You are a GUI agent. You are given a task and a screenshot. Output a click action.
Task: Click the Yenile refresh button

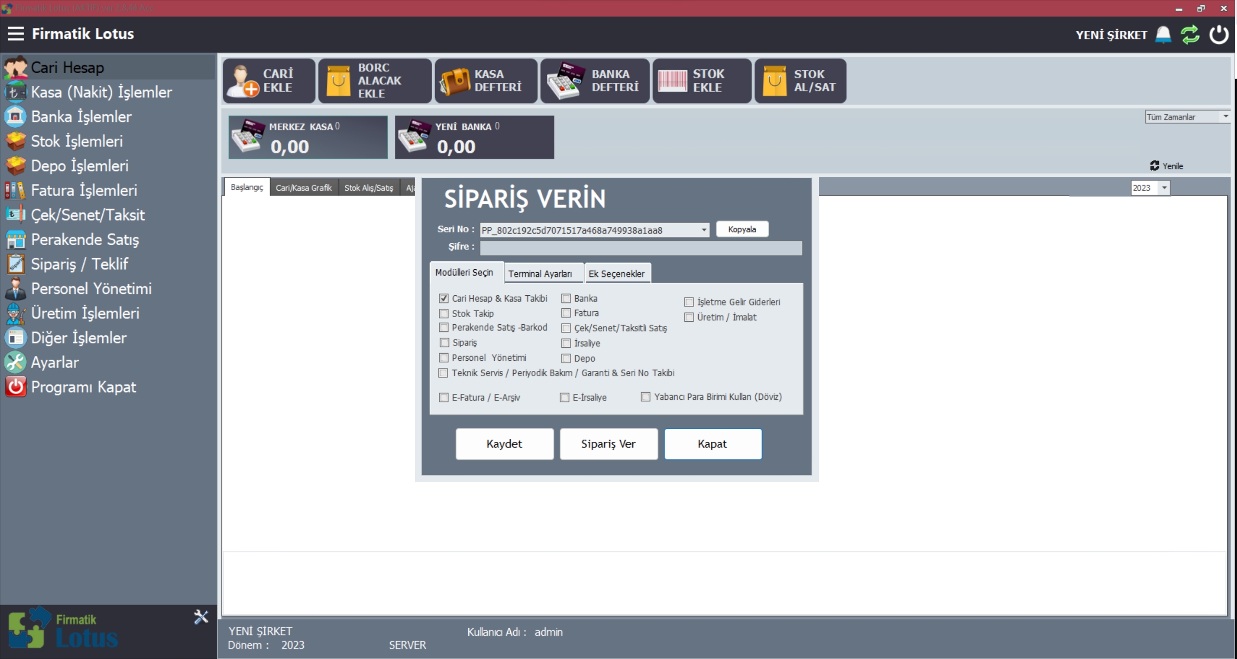tap(1167, 166)
